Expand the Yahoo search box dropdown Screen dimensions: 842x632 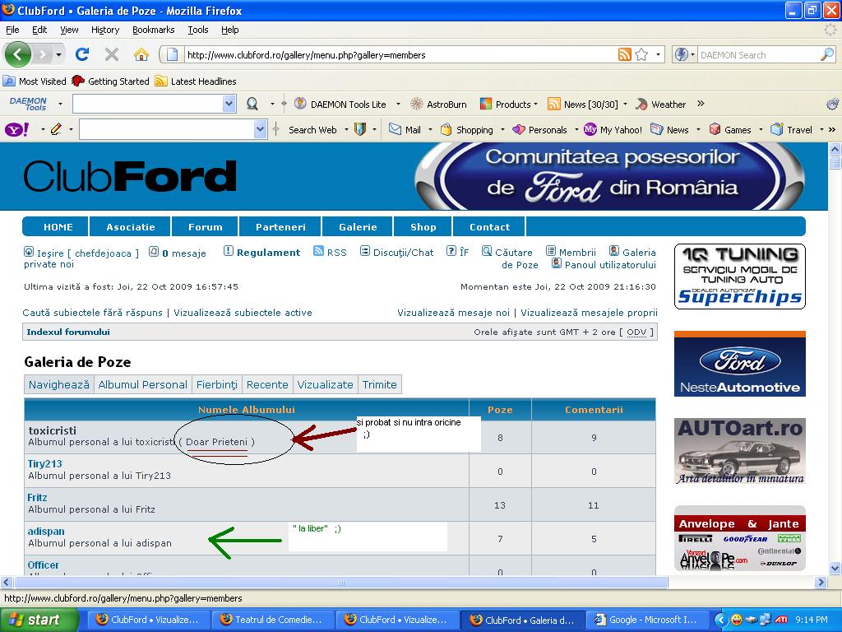coord(261,129)
